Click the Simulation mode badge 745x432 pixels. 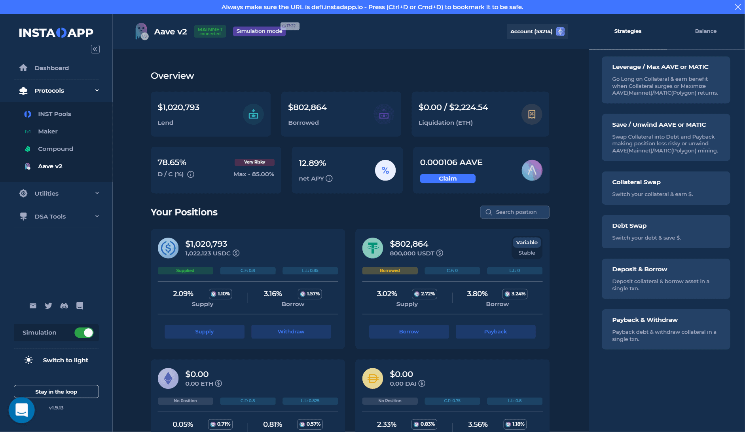tap(259, 31)
